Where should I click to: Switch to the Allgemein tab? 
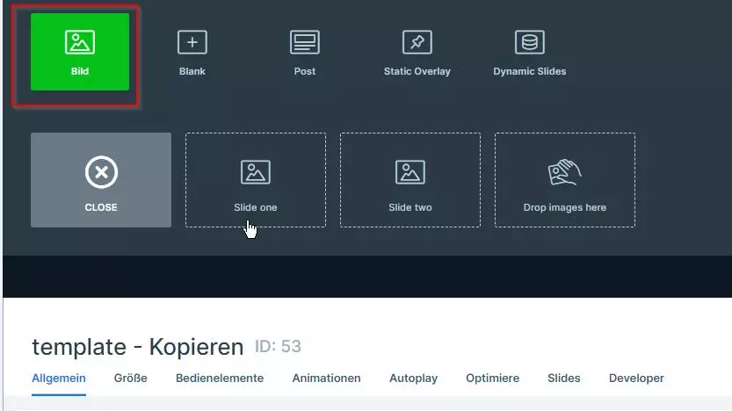point(59,379)
